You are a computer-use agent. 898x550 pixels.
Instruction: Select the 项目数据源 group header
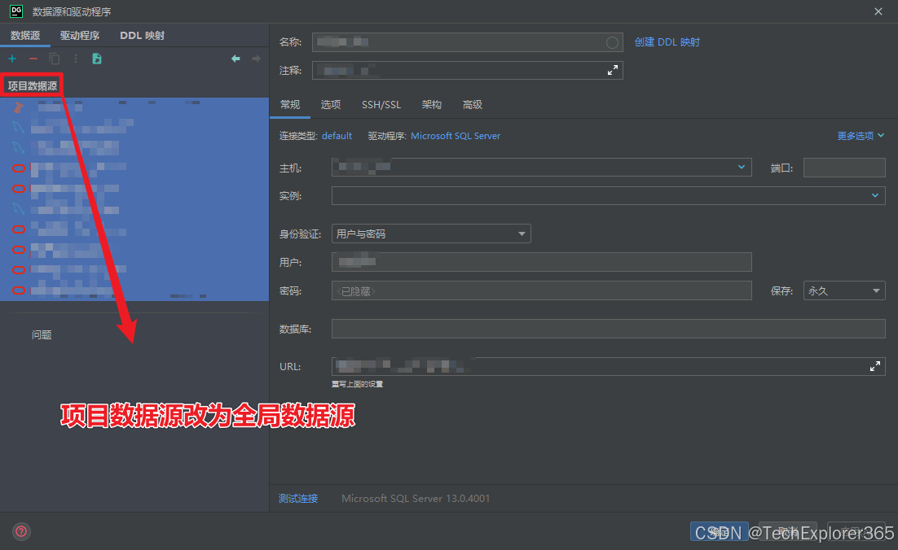[32, 85]
